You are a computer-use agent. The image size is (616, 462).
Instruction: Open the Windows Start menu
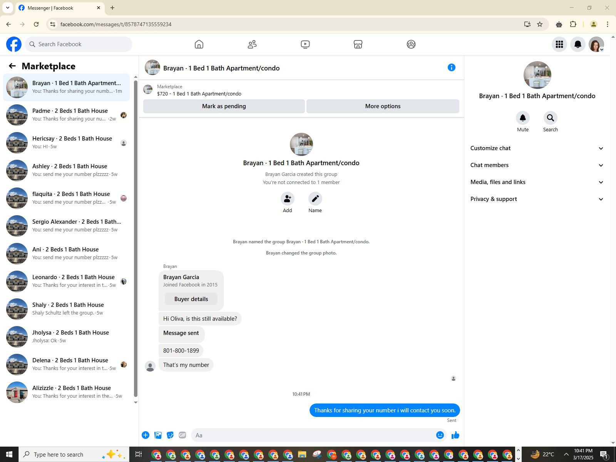pyautogui.click(x=9, y=454)
